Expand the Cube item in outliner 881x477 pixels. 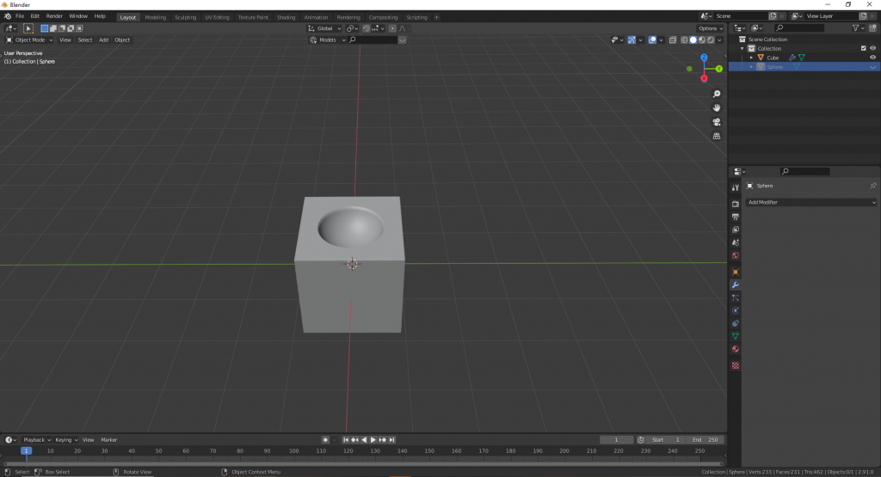(x=751, y=58)
